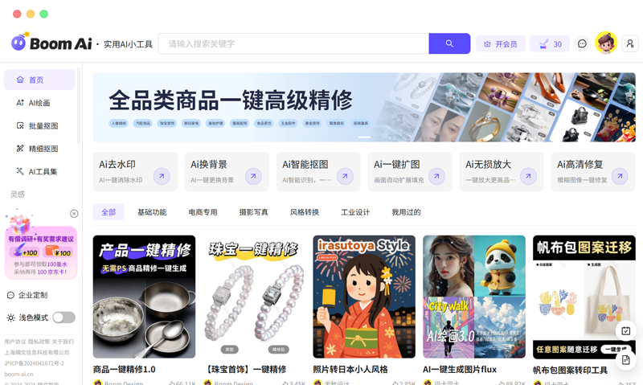Open the 全品类商品一键高级精修 banner
The image size is (643, 385).
click(364, 108)
